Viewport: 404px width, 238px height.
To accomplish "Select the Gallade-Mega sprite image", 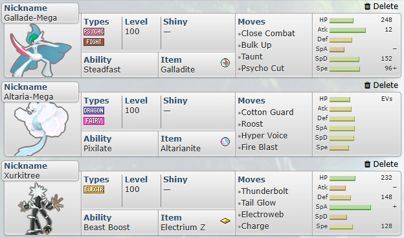I will coord(41,50).
